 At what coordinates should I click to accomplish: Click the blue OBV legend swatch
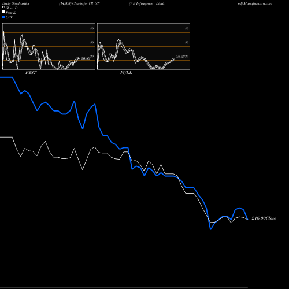click(3, 17)
